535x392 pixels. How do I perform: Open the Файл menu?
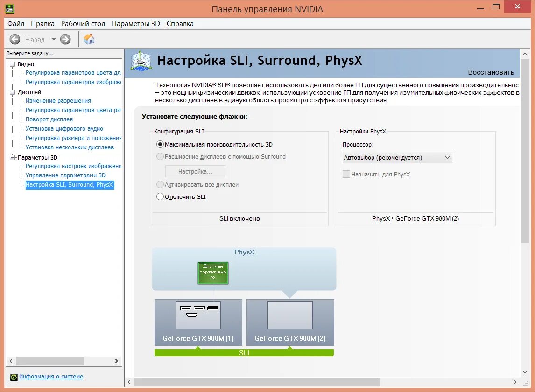pyautogui.click(x=16, y=24)
